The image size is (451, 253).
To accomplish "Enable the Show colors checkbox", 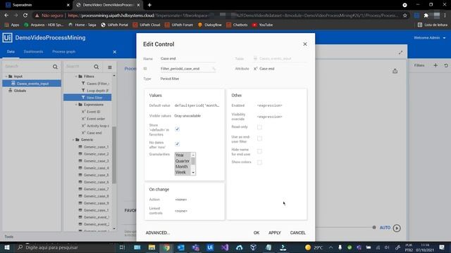I will 259,162.
